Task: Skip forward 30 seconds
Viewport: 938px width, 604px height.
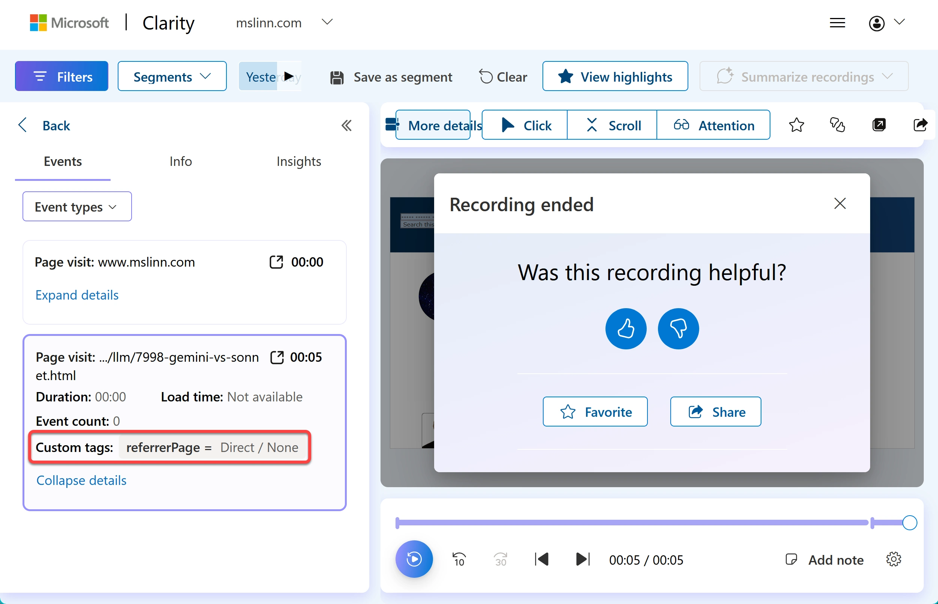Action: [500, 559]
